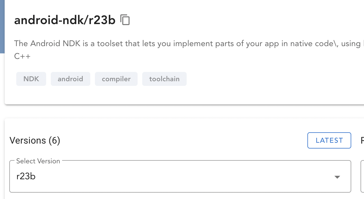Expand the Select Version combo box

click(180, 177)
